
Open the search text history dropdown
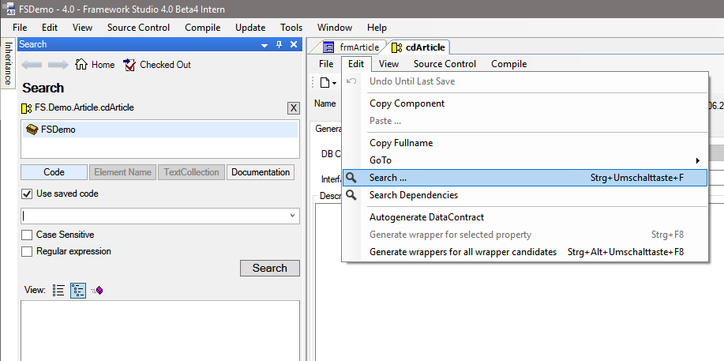pyautogui.click(x=292, y=216)
